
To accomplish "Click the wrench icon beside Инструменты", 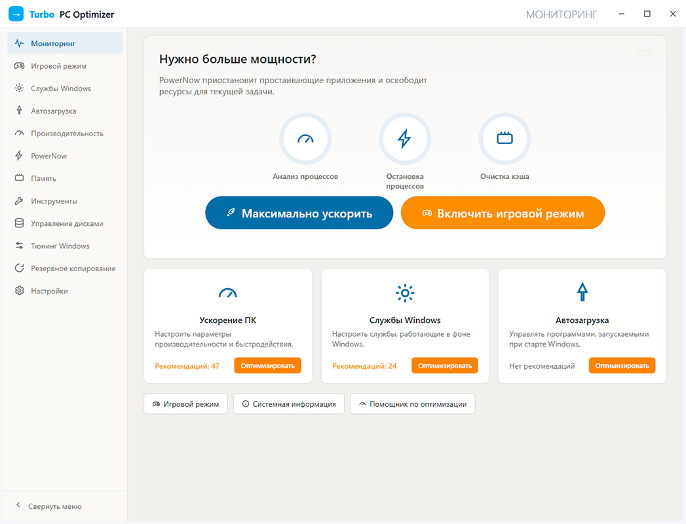I will coord(19,201).
